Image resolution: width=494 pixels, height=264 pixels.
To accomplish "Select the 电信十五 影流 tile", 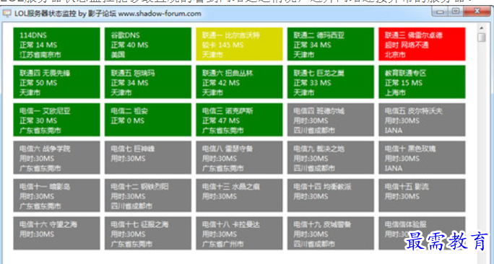I will (422, 195).
